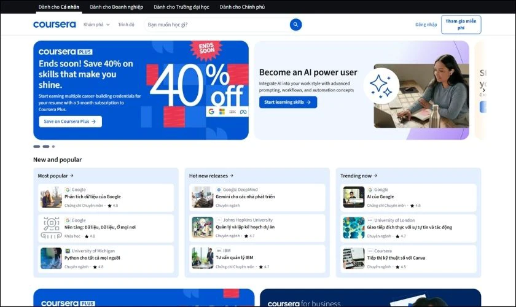Click the Tư vấn quản lý IBM thumbnail

(x=202, y=258)
